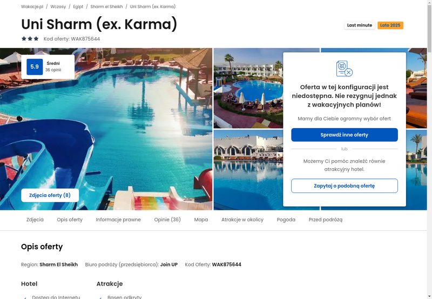432x299 pixels.
Task: Click Zapytaj o podobną ofertę button
Action: coord(345,186)
